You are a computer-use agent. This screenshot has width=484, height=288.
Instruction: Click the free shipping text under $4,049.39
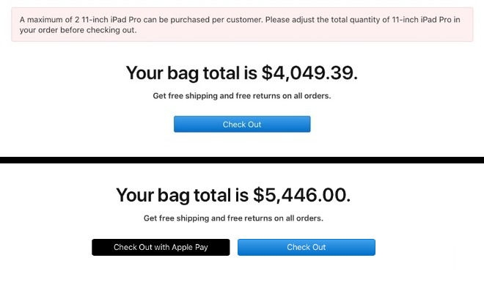tap(242, 96)
